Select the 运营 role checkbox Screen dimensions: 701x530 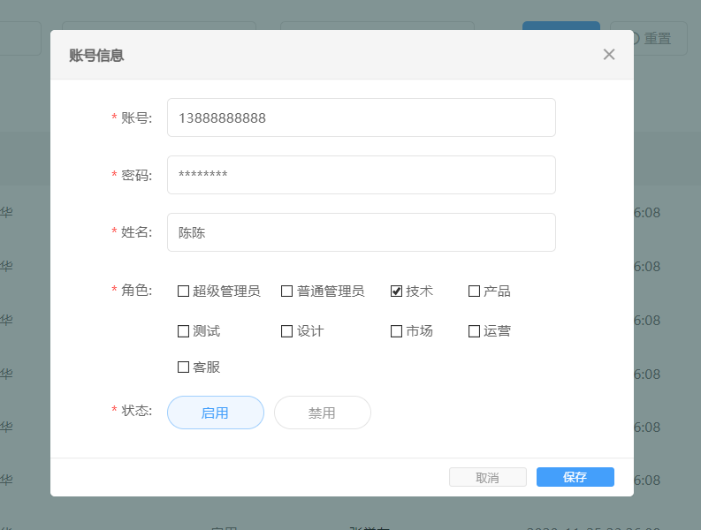coord(474,331)
